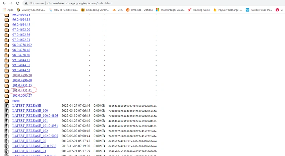This screenshot has height=156, width=285.
Task: Click file icon beside LATEST_RELEASE_101
Action: [x=7, y=121]
